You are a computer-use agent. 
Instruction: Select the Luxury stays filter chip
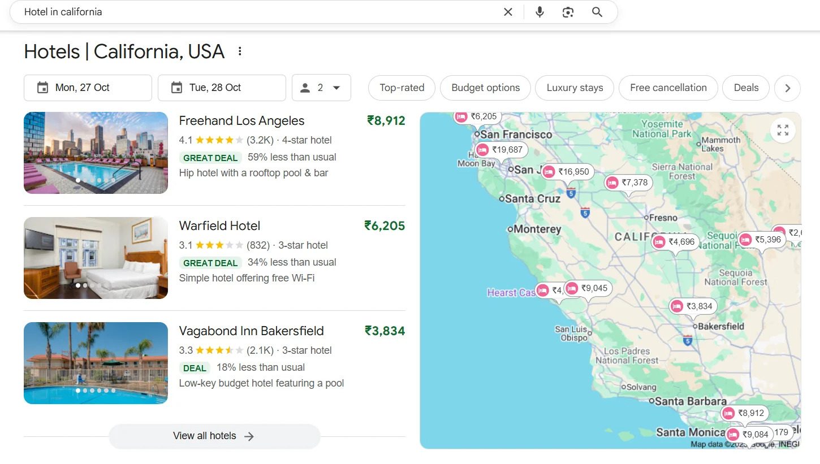(x=574, y=88)
